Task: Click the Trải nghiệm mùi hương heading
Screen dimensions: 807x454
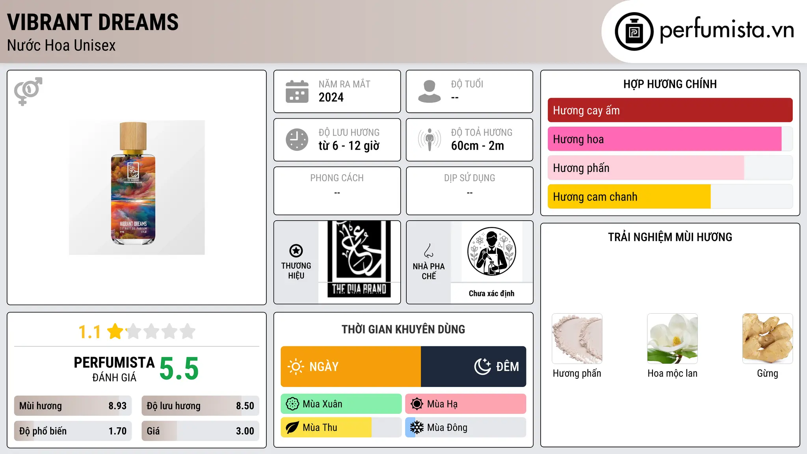Action: [x=670, y=237]
